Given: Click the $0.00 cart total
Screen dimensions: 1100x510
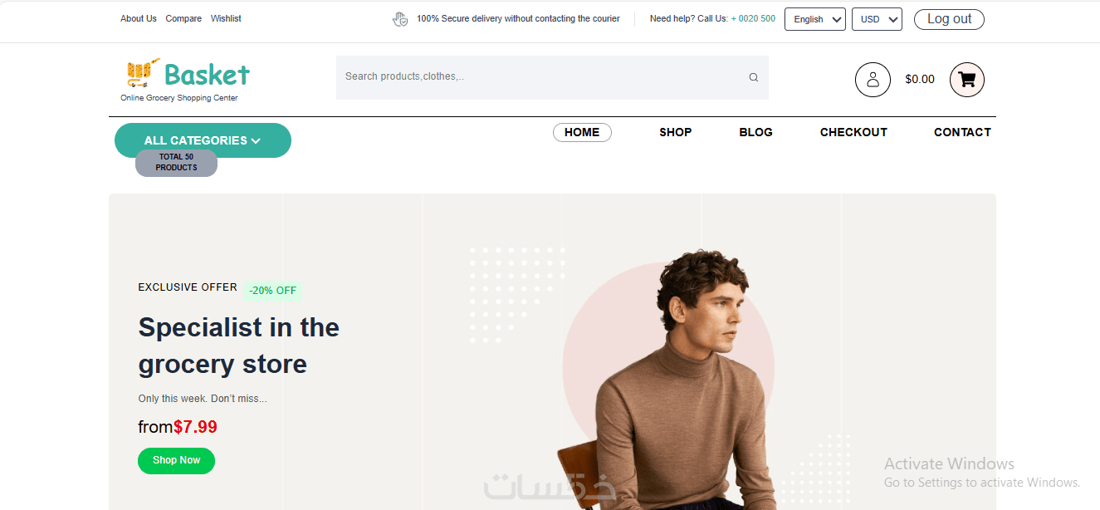Looking at the screenshot, I should 920,80.
